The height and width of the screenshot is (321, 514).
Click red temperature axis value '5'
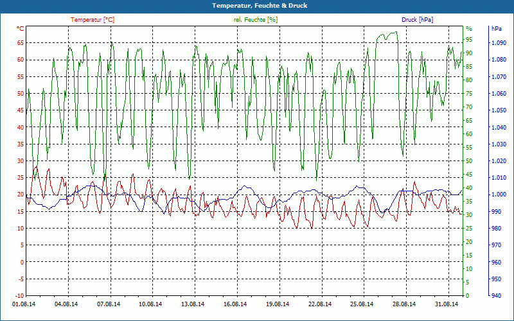point(22,245)
